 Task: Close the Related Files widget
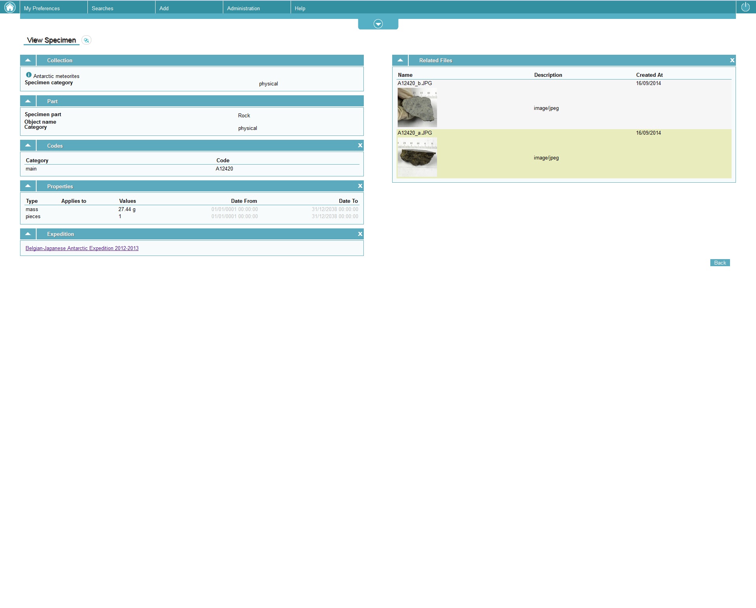(x=732, y=60)
